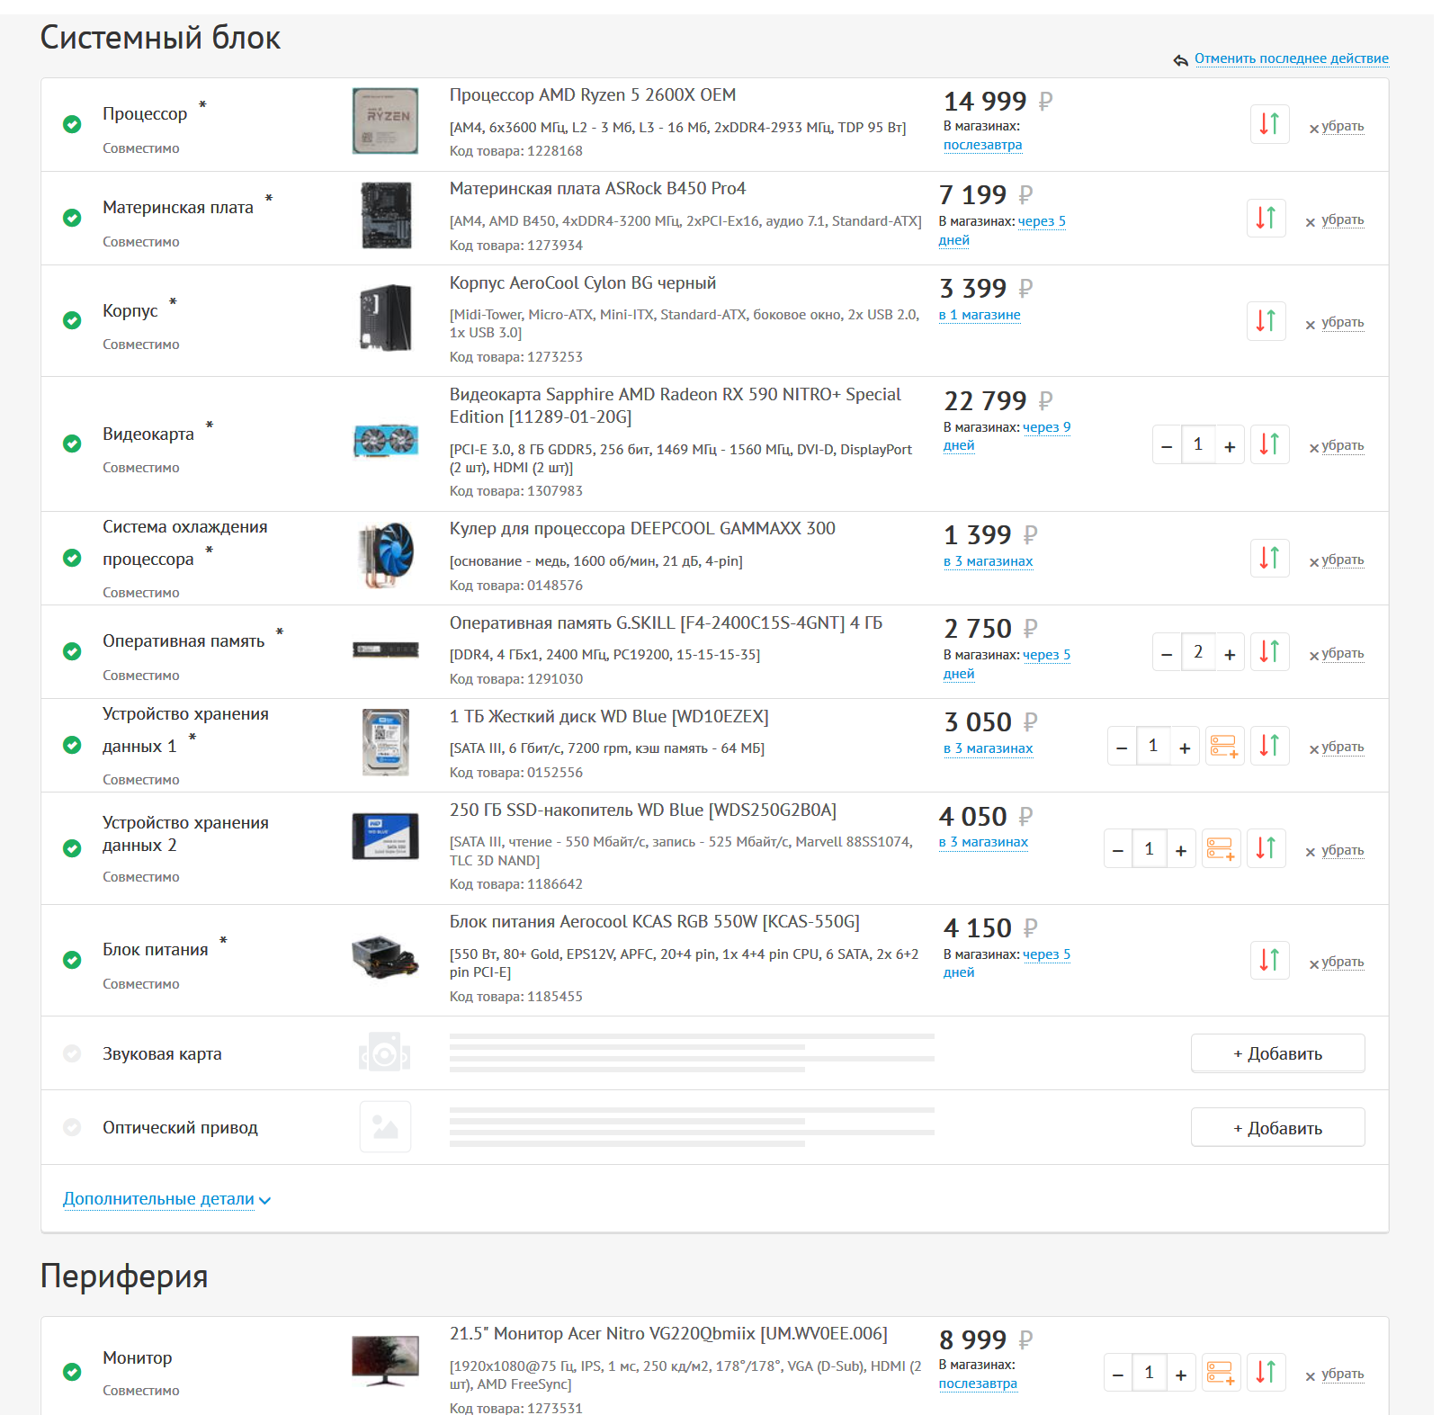Click the Оптический привод status circle

coord(72,1127)
